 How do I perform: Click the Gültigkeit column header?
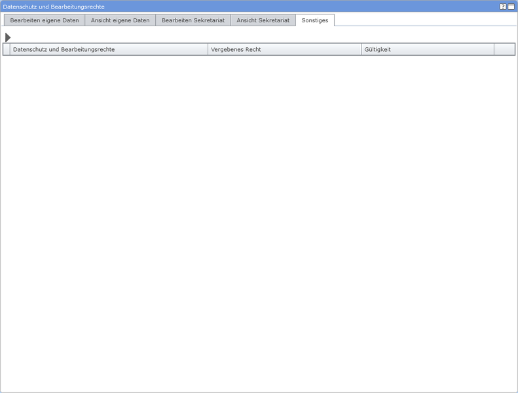pyautogui.click(x=427, y=50)
